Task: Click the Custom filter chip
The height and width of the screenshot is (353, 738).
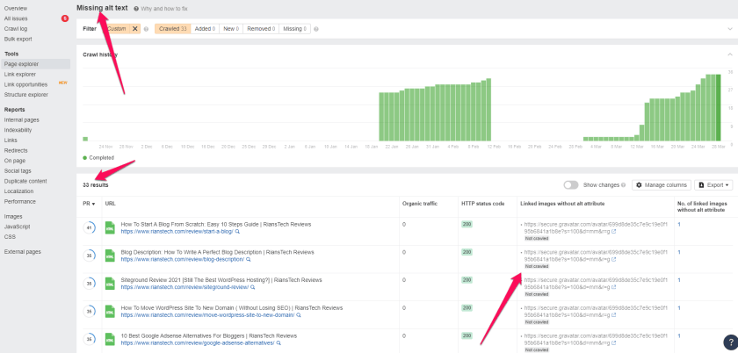Action: 116,29
